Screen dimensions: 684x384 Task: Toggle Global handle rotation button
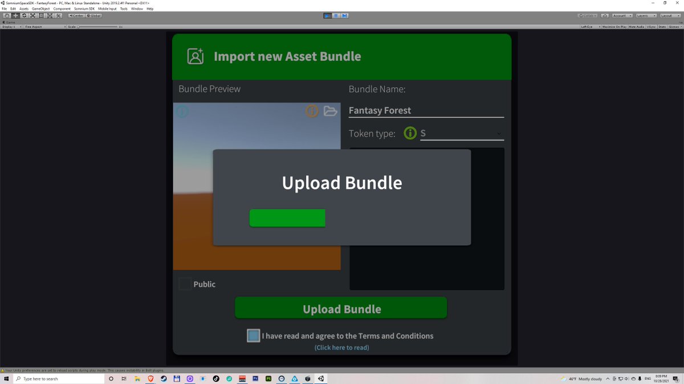[93, 15]
